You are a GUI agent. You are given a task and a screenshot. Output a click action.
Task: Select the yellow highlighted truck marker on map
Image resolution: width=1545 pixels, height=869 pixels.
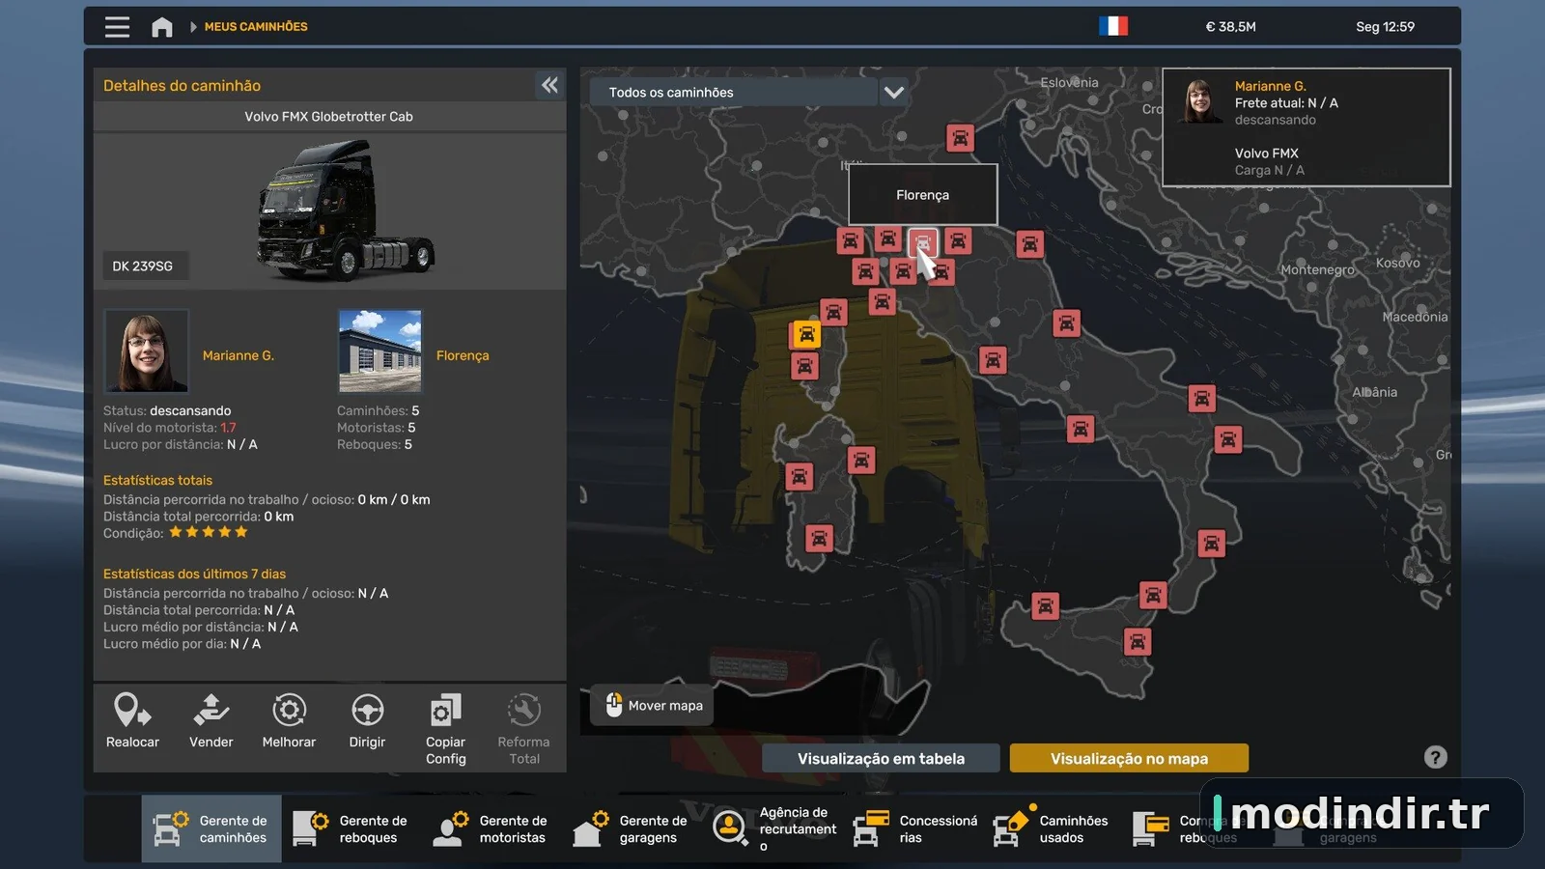(x=805, y=335)
